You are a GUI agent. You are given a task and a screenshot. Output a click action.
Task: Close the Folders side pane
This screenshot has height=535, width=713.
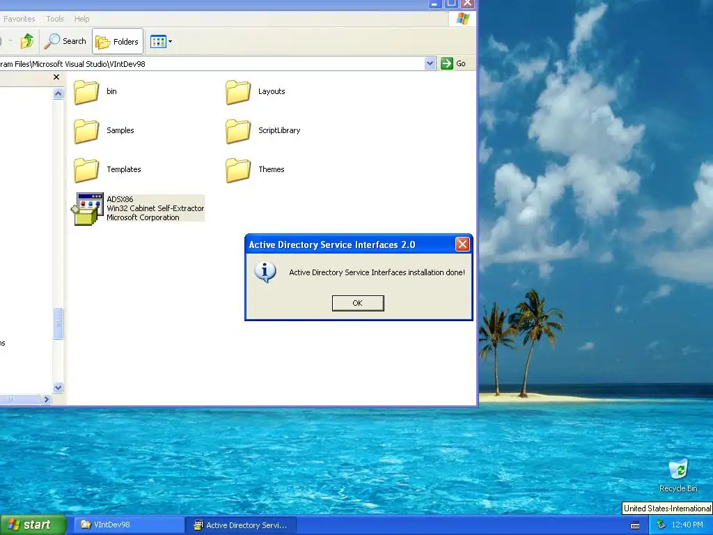[56, 77]
